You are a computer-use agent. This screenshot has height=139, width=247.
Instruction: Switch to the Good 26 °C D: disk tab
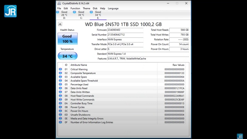(64, 15)
